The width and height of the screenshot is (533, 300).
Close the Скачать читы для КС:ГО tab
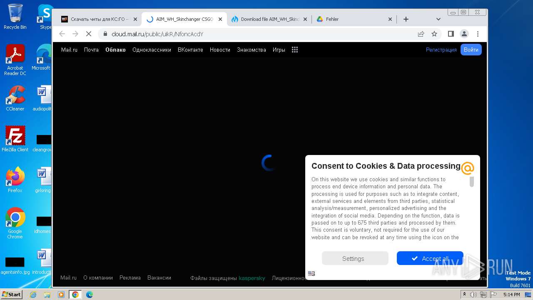135,19
